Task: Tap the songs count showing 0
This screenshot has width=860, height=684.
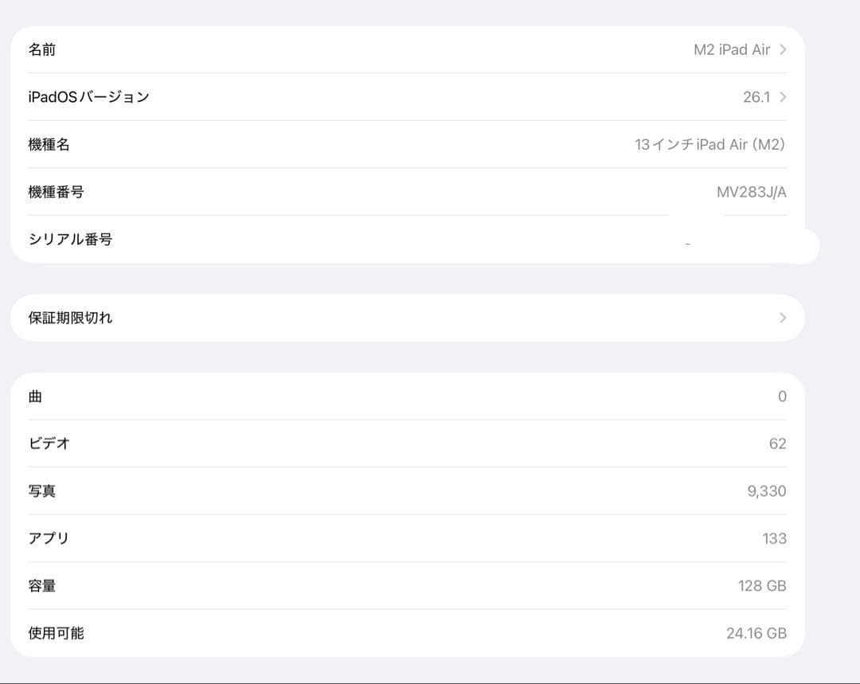Action: 781,396
